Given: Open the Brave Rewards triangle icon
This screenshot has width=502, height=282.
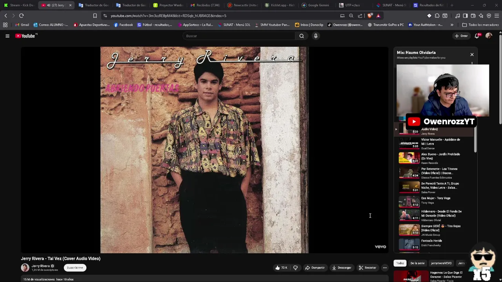Looking at the screenshot, I should click(378, 16).
